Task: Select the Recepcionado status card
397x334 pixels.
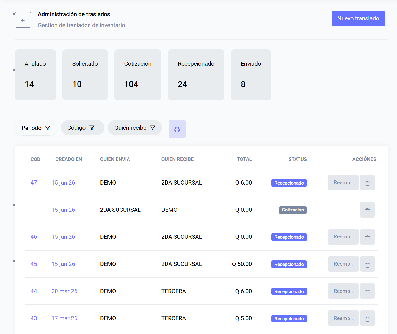Action: 196,75
